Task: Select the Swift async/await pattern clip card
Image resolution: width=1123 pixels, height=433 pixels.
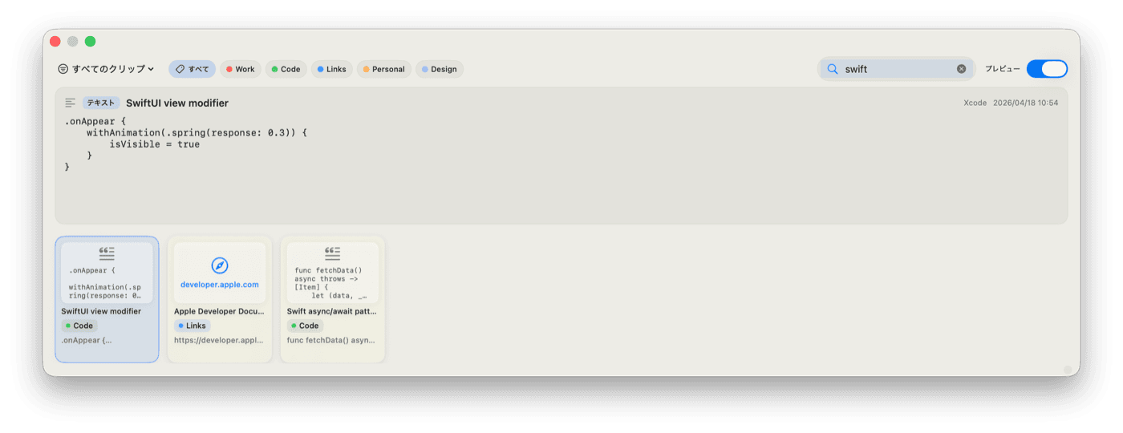Action: [x=333, y=299]
